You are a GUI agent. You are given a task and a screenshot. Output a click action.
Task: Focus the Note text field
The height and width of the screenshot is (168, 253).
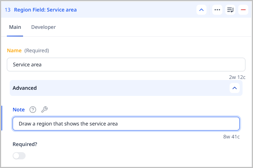point(126,124)
